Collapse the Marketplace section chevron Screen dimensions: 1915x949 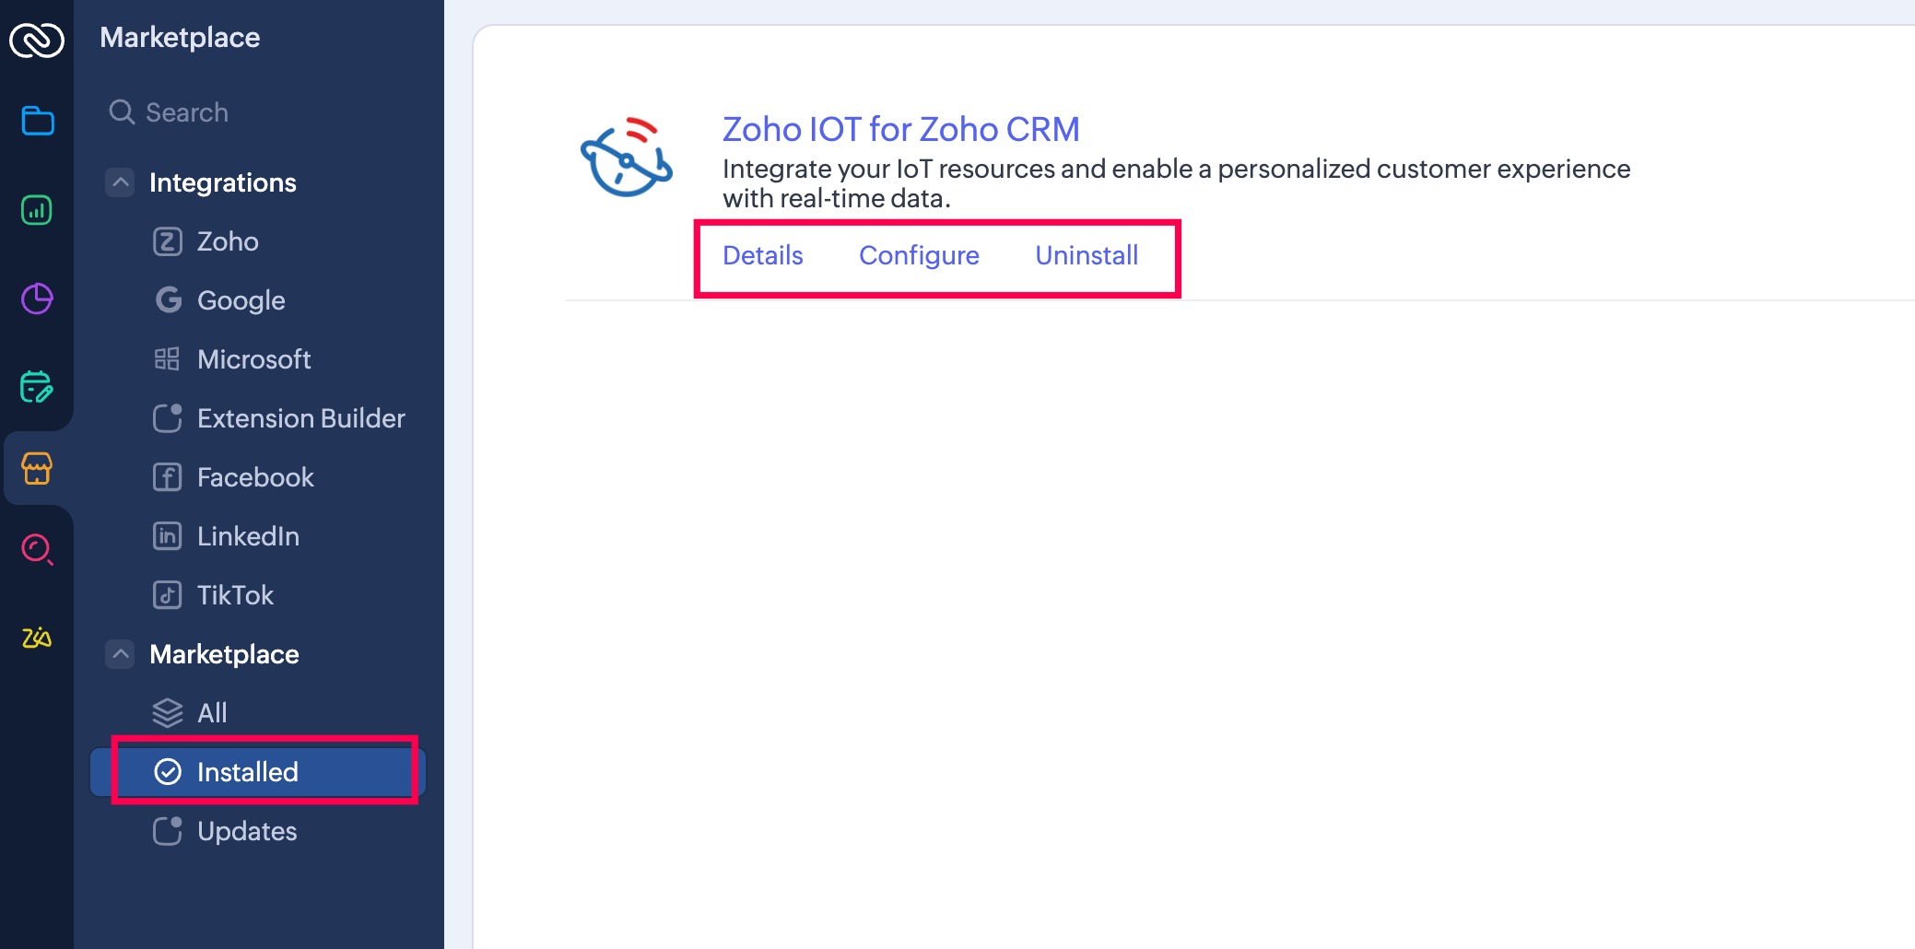(120, 654)
